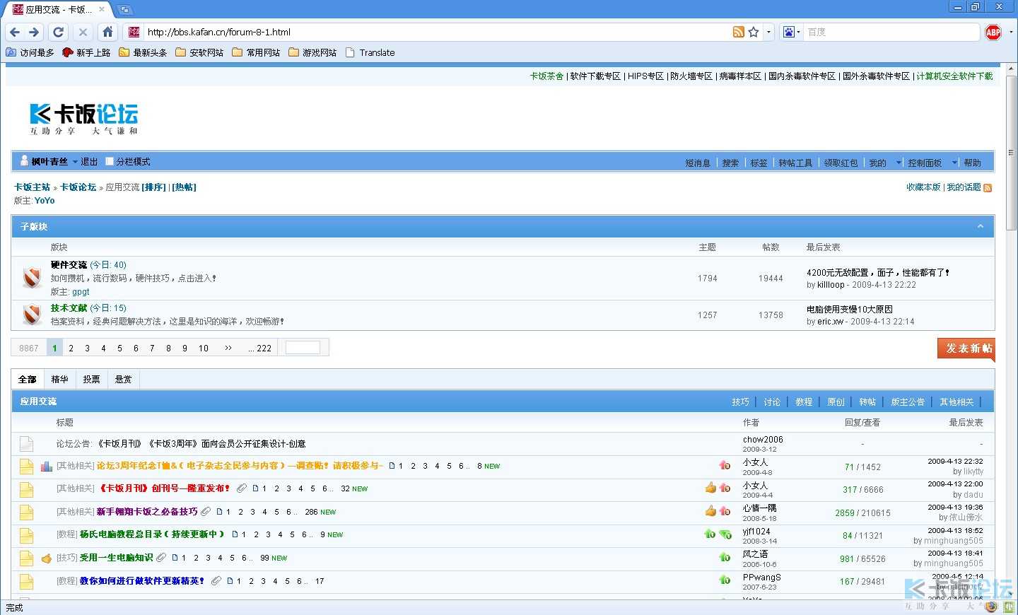Viewport: 1018px width, 615px height.
Task: Open moderator YoYo's profile link
Action: [45, 201]
